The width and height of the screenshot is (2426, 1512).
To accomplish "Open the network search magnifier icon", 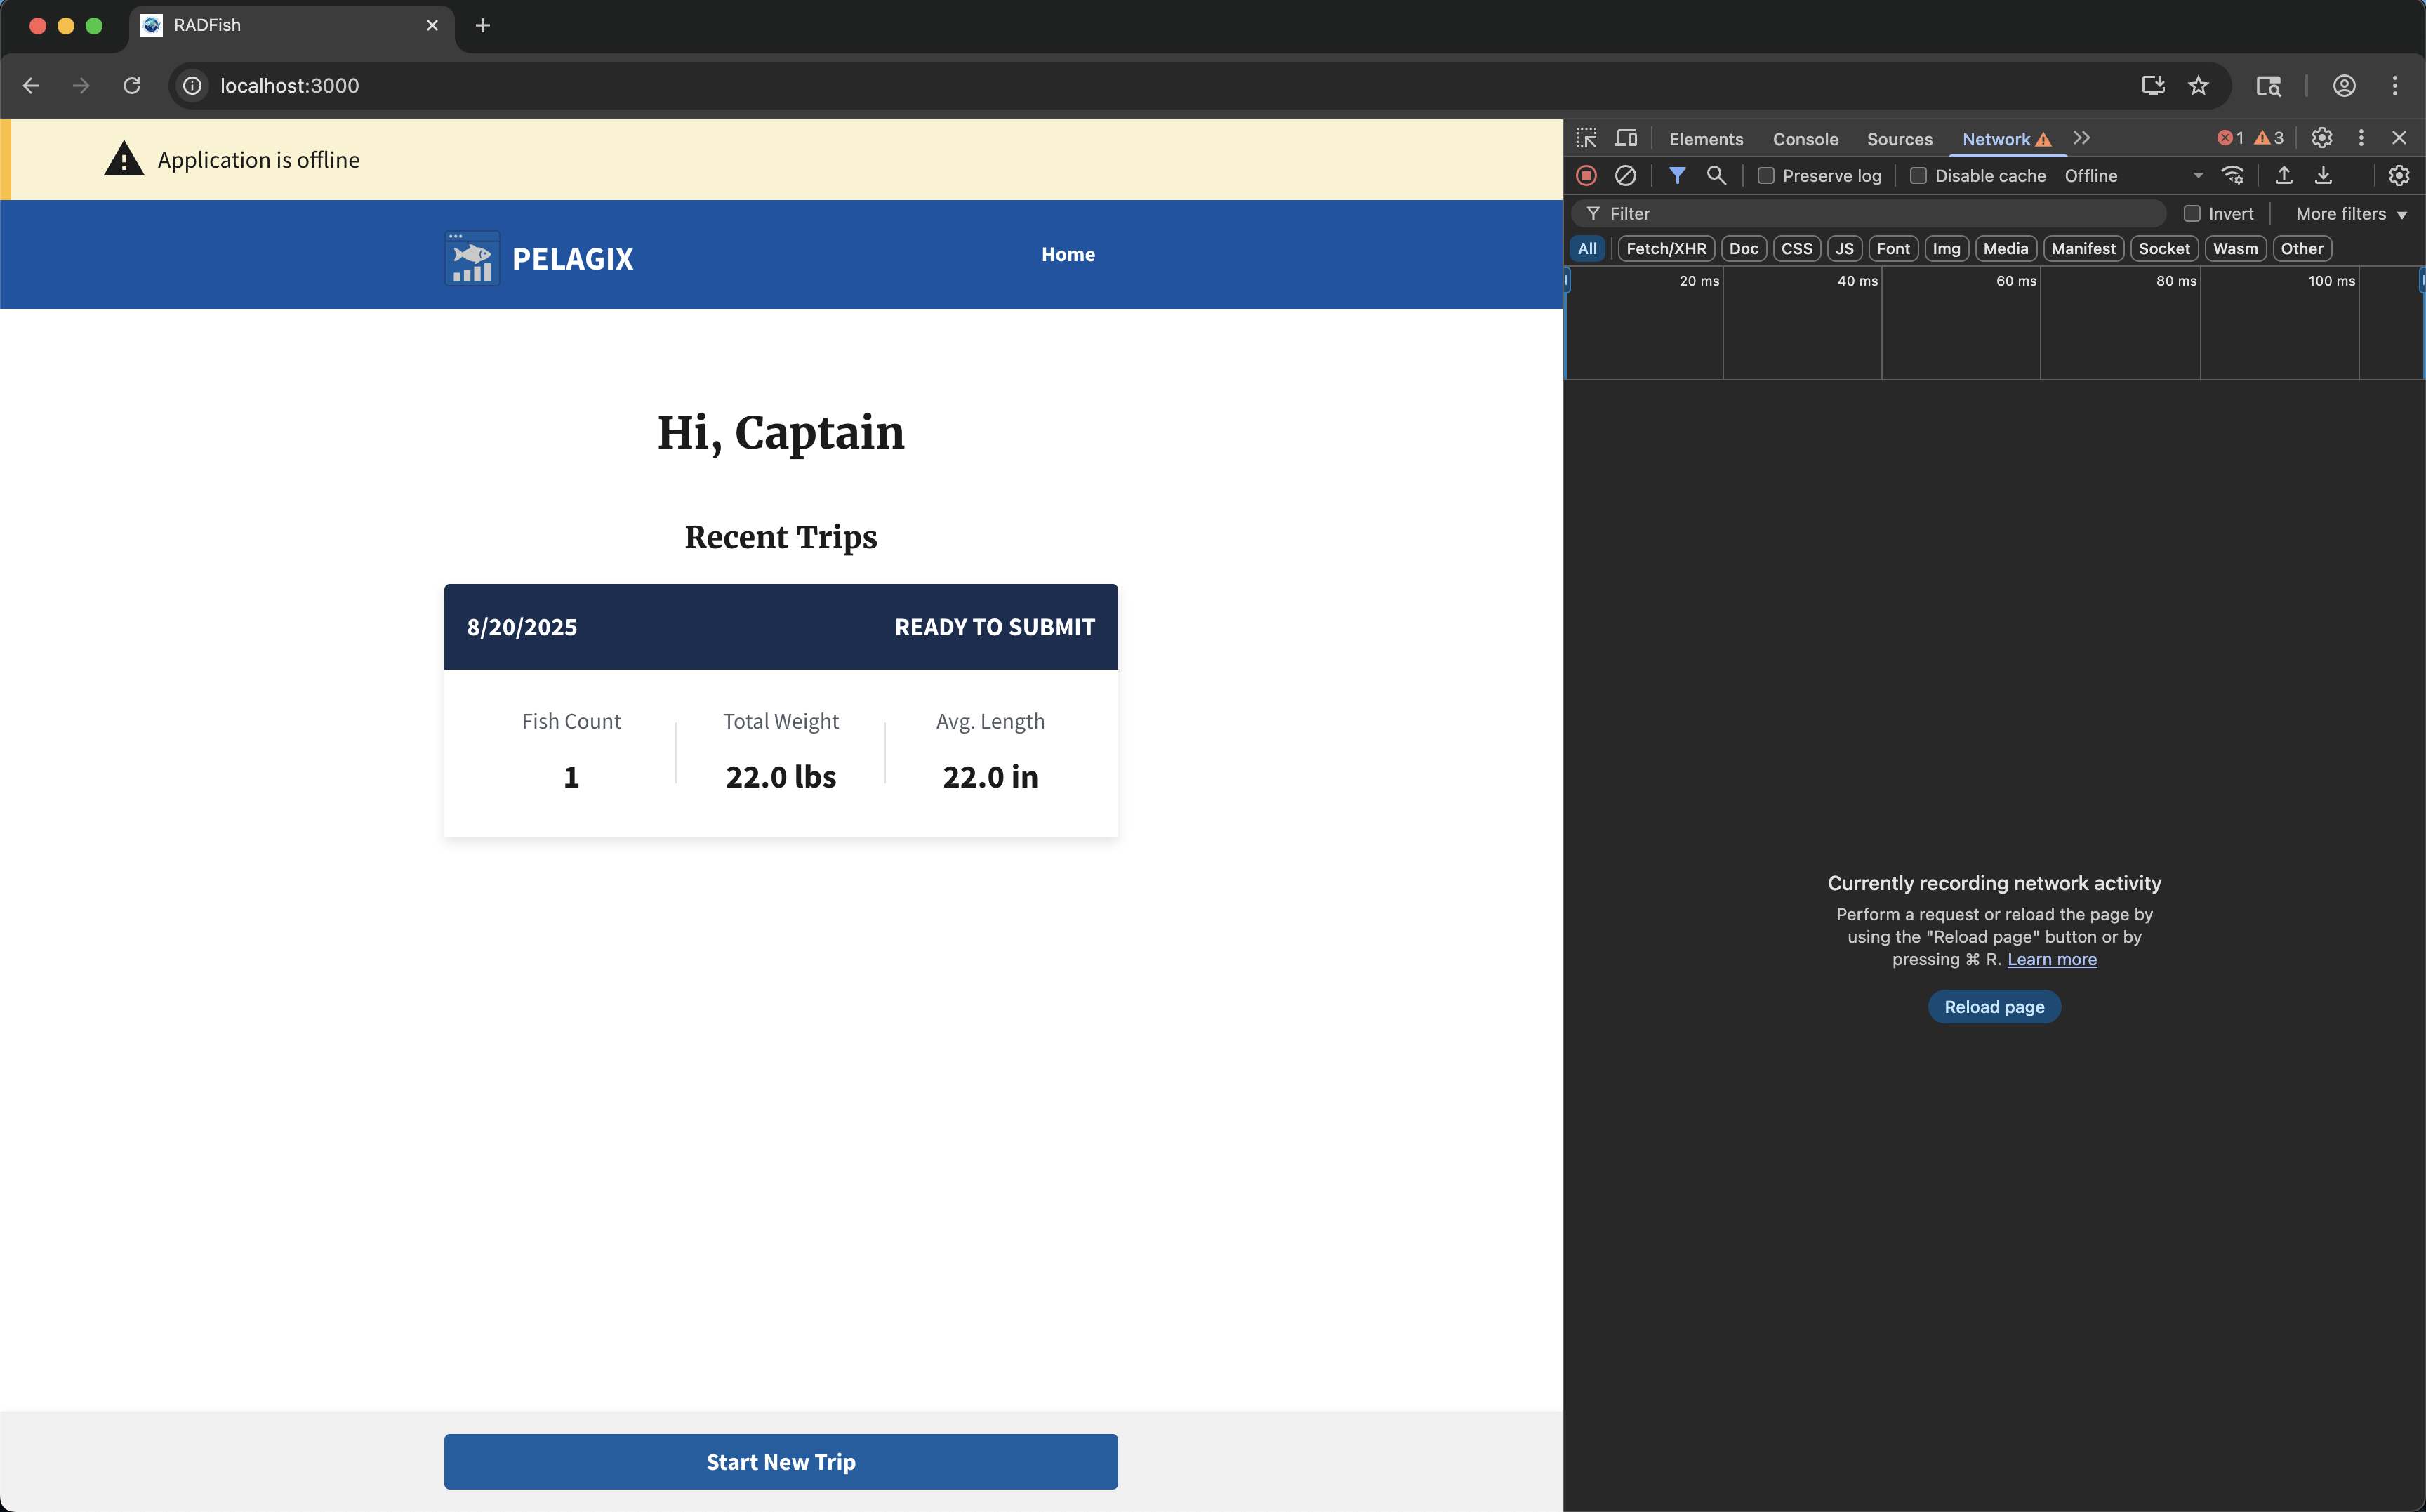I will coord(1717,176).
